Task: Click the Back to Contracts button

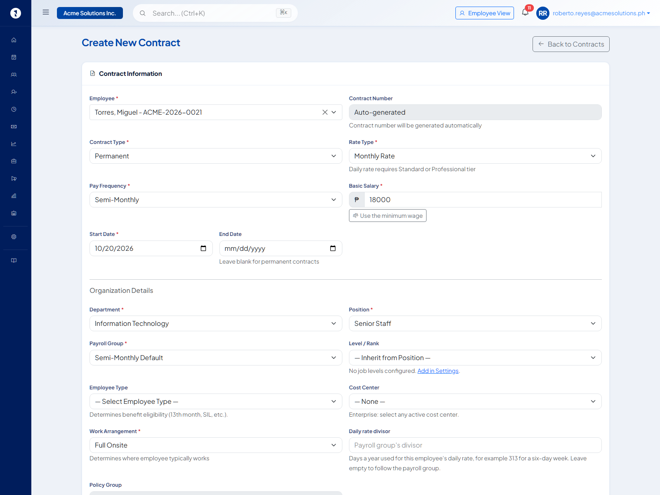Action: coord(571,44)
